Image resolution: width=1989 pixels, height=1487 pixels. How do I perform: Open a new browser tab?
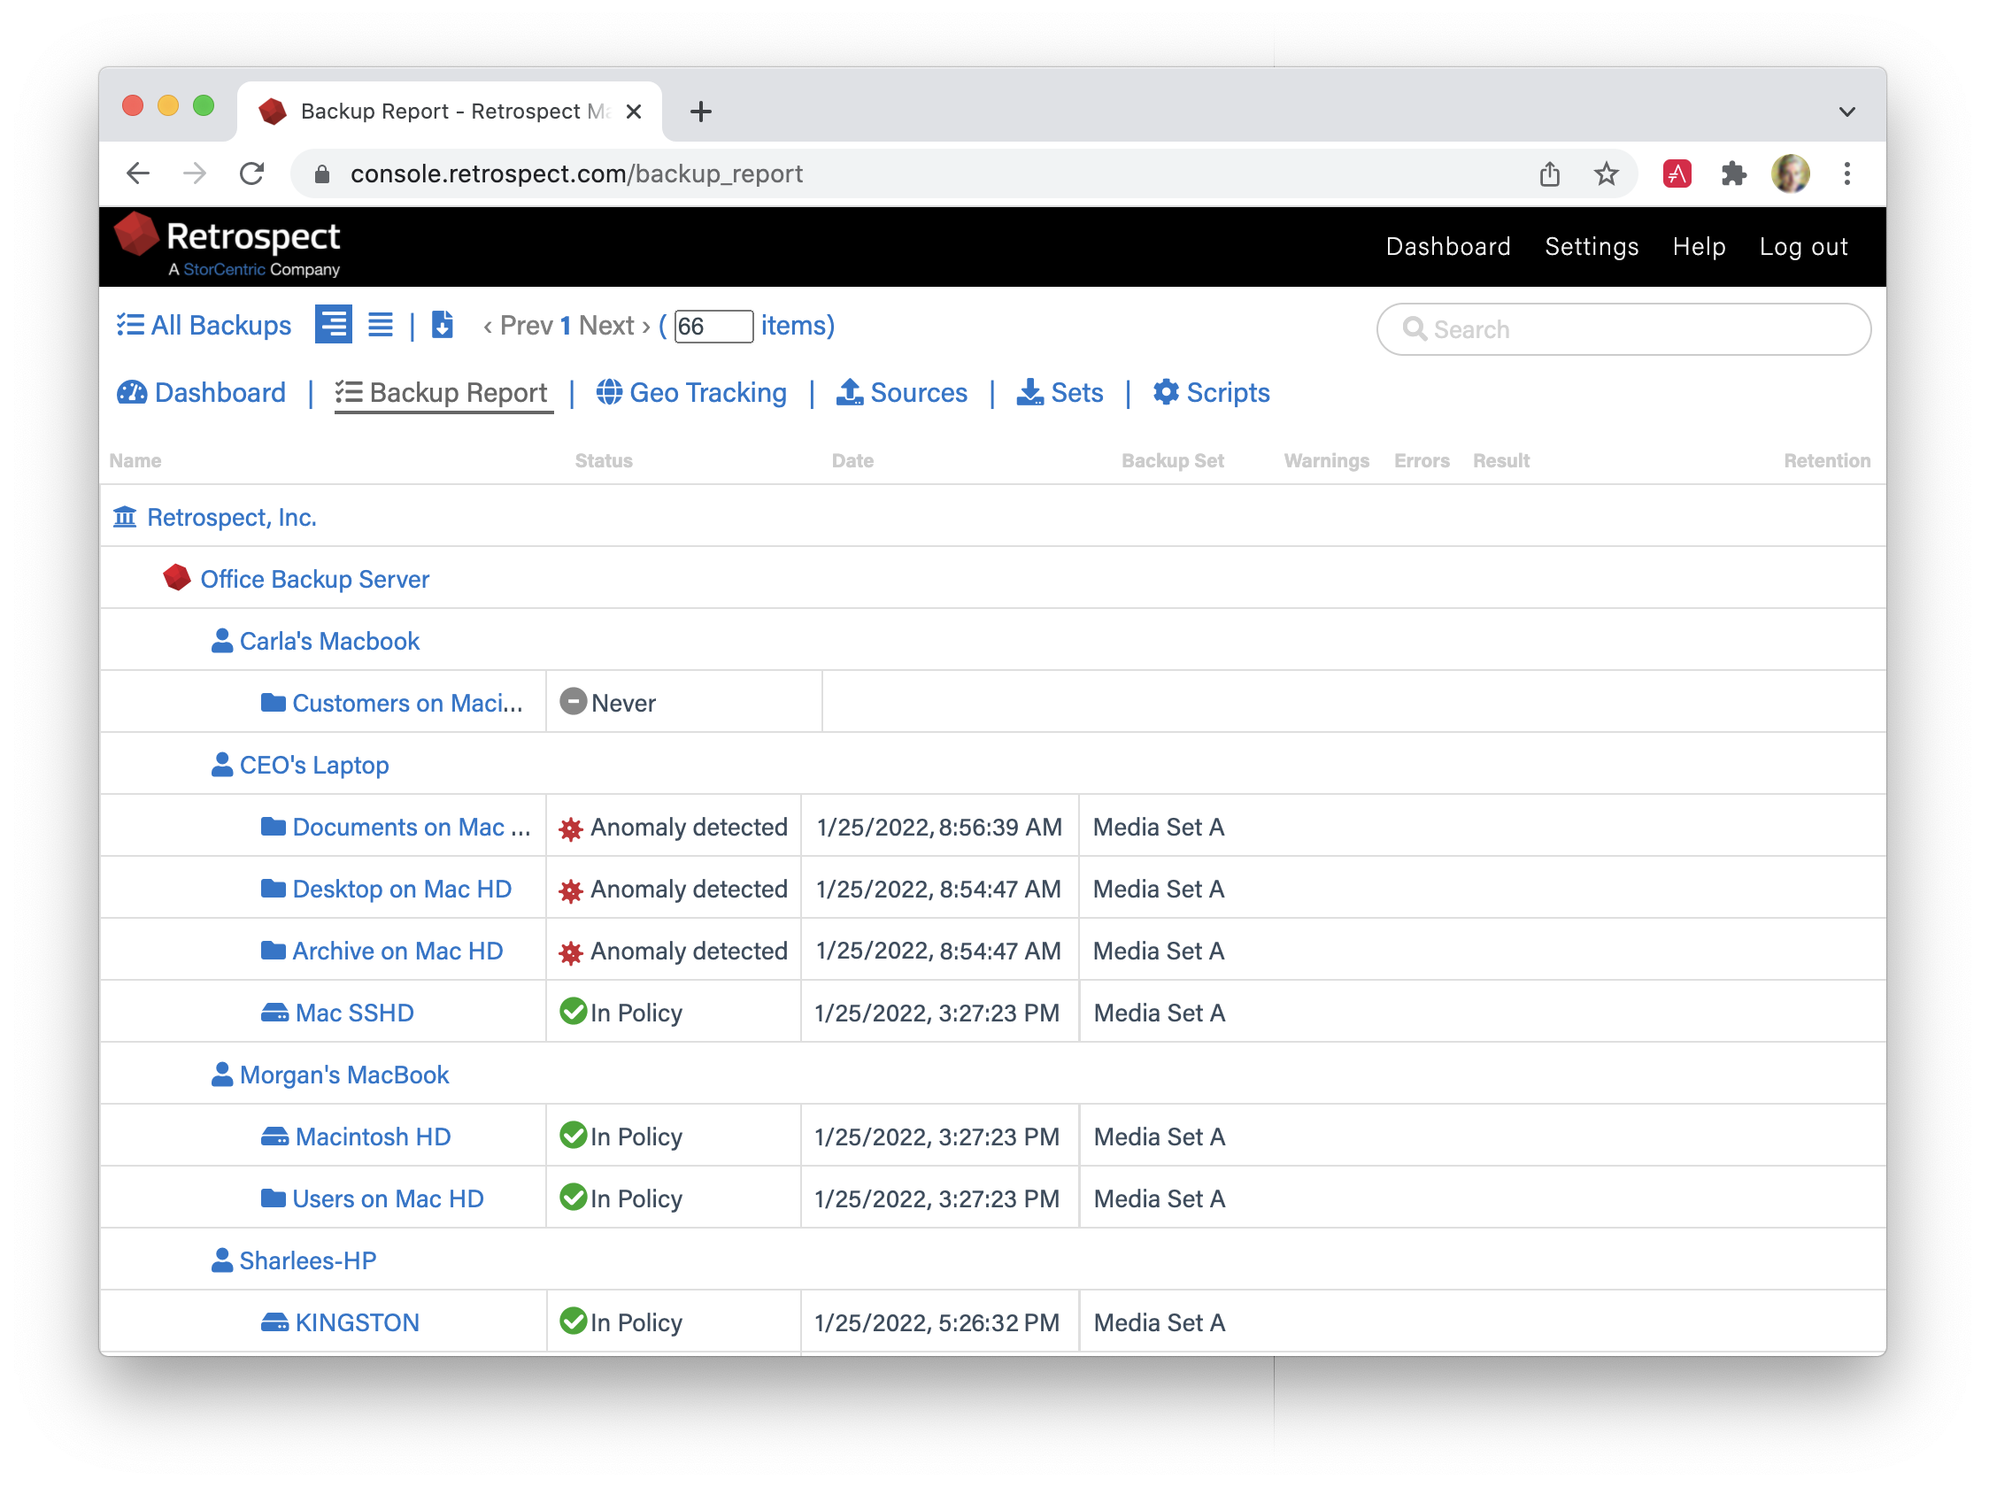tap(701, 112)
